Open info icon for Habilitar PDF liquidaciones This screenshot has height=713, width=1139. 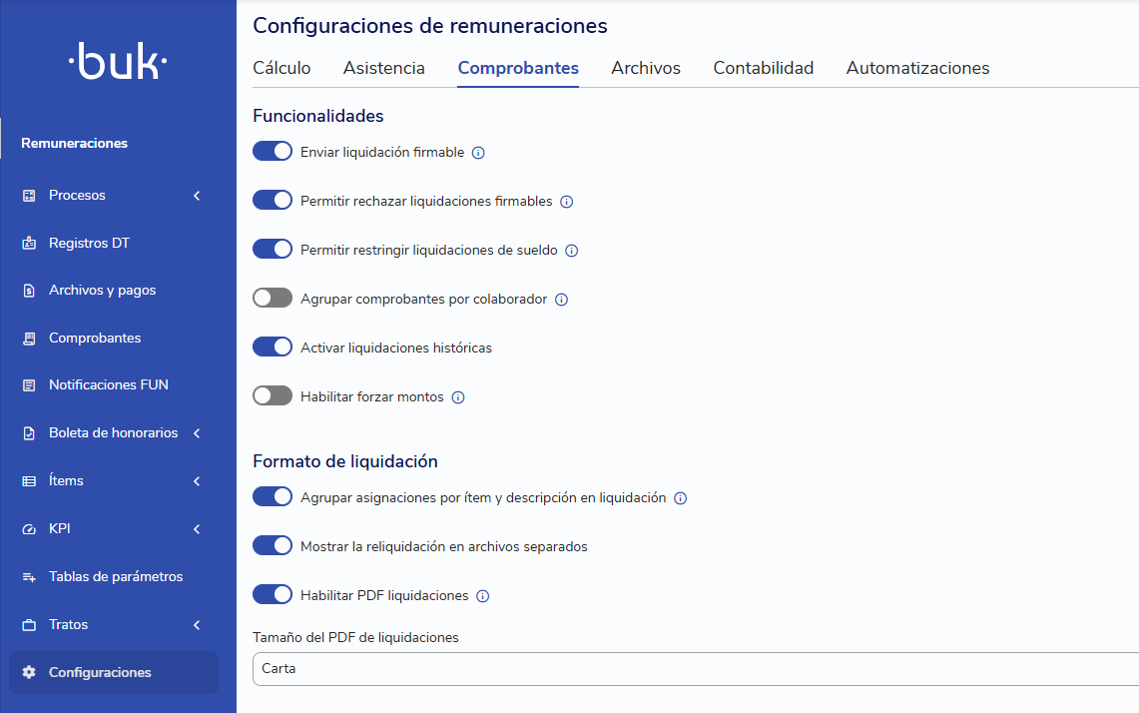[x=482, y=596]
